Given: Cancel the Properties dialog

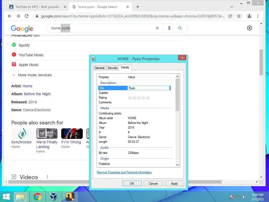Looking at the screenshot, I should point(153,183).
